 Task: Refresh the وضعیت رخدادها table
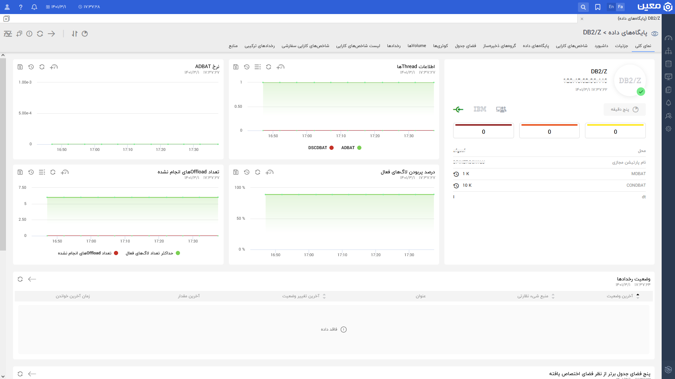coord(20,279)
